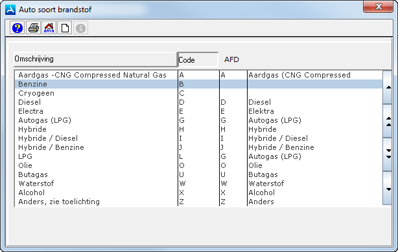Click AFD code I in Hybride / Diesel row
The image size is (398, 252).
[222, 138]
